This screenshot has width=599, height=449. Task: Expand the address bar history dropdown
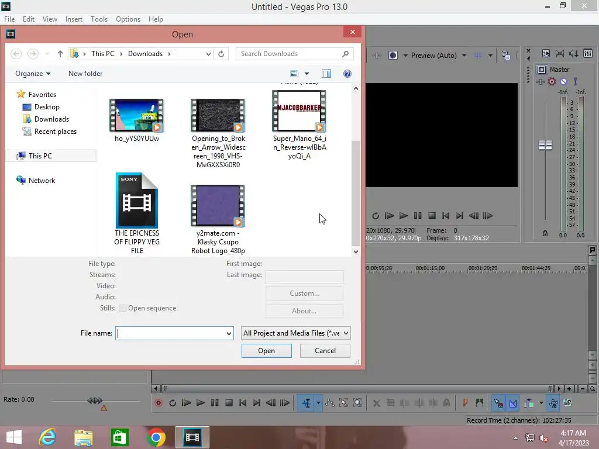(208, 54)
